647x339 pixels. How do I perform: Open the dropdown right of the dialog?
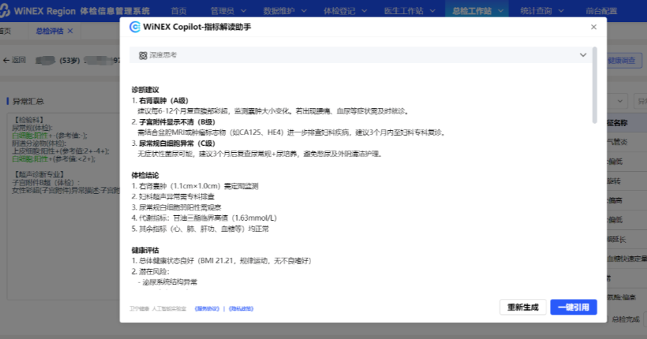(x=620, y=101)
